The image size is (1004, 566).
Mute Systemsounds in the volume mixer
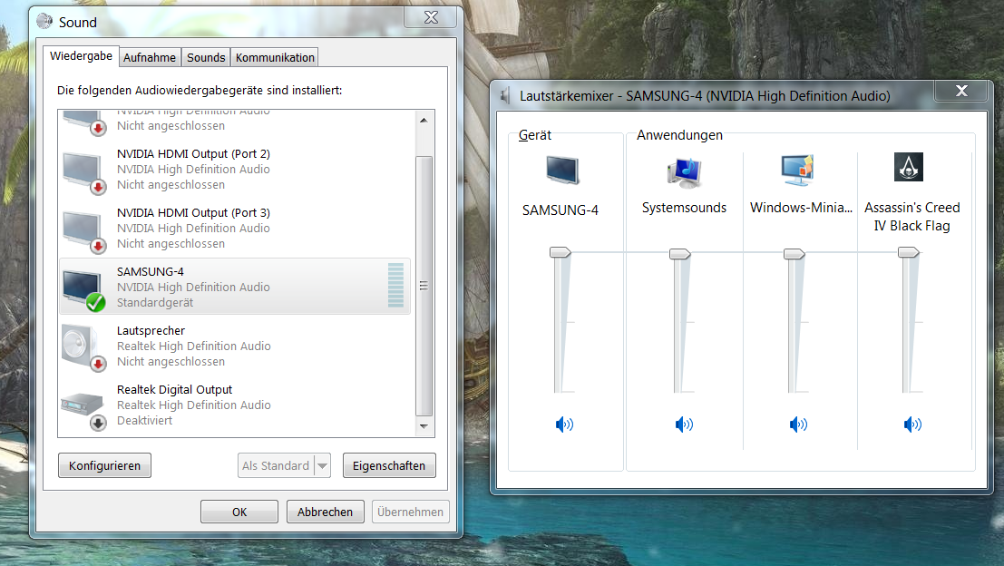tap(684, 424)
